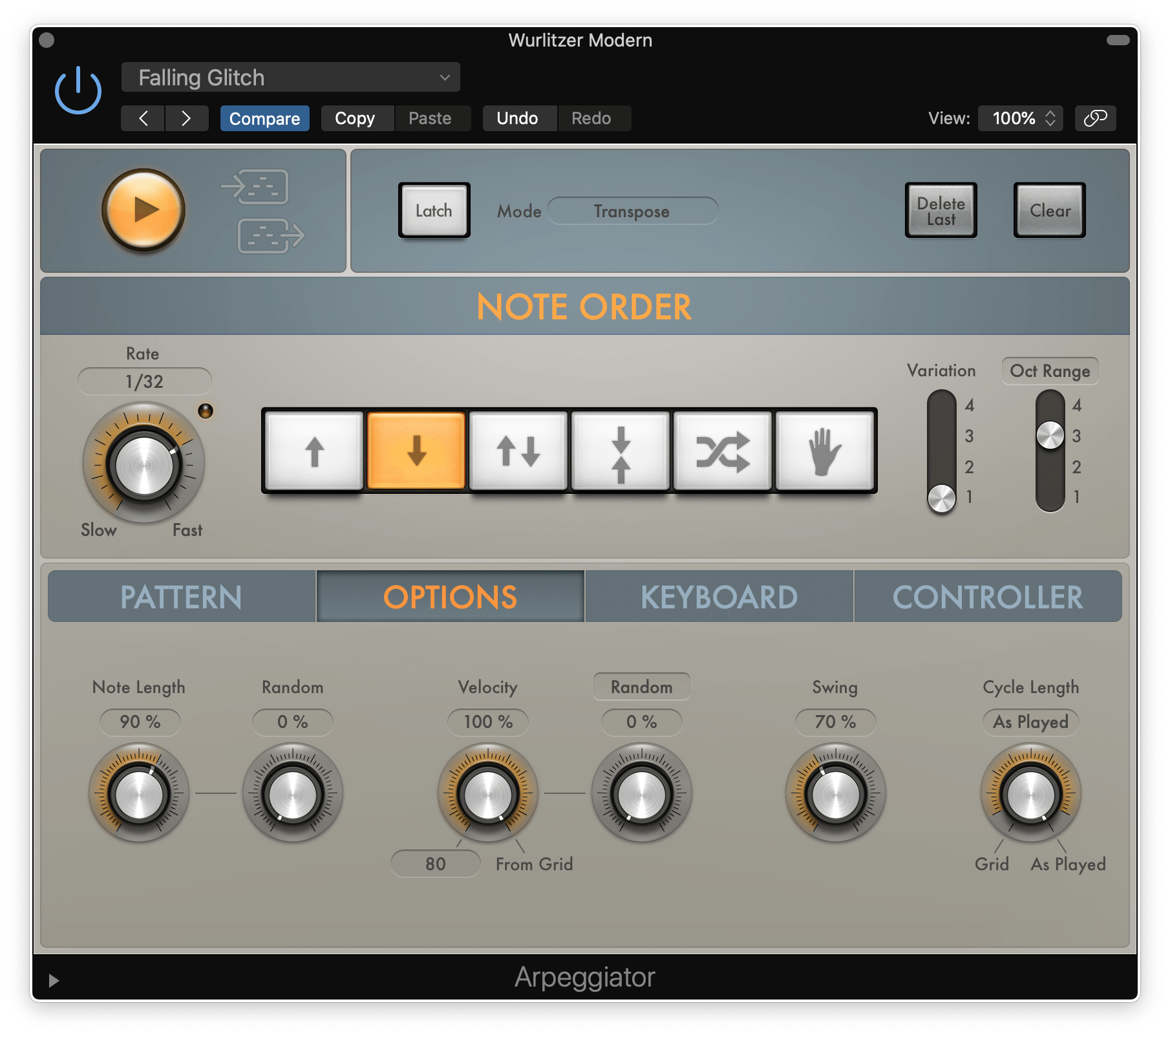The height and width of the screenshot is (1037, 1170).
Task: Click the live capture MIDI pattern icon
Action: (x=255, y=187)
